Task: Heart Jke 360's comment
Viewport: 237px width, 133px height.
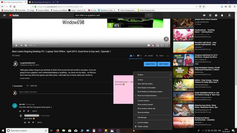Action: pyautogui.click(x=28, y=111)
